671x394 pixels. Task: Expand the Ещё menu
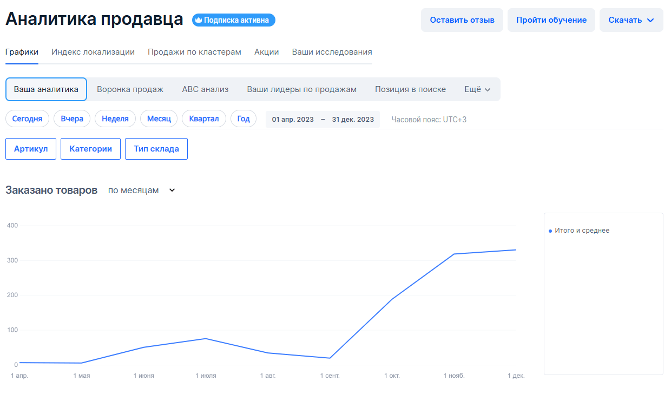(477, 89)
